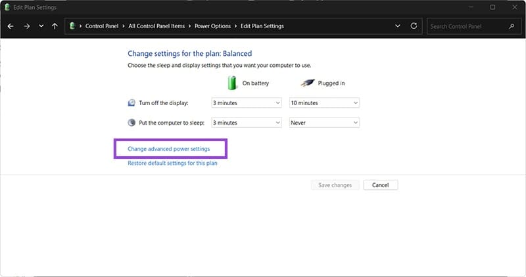The width and height of the screenshot is (526, 277).
Task: Click the moon icon beside Put the computer to sleep
Action: click(131, 122)
